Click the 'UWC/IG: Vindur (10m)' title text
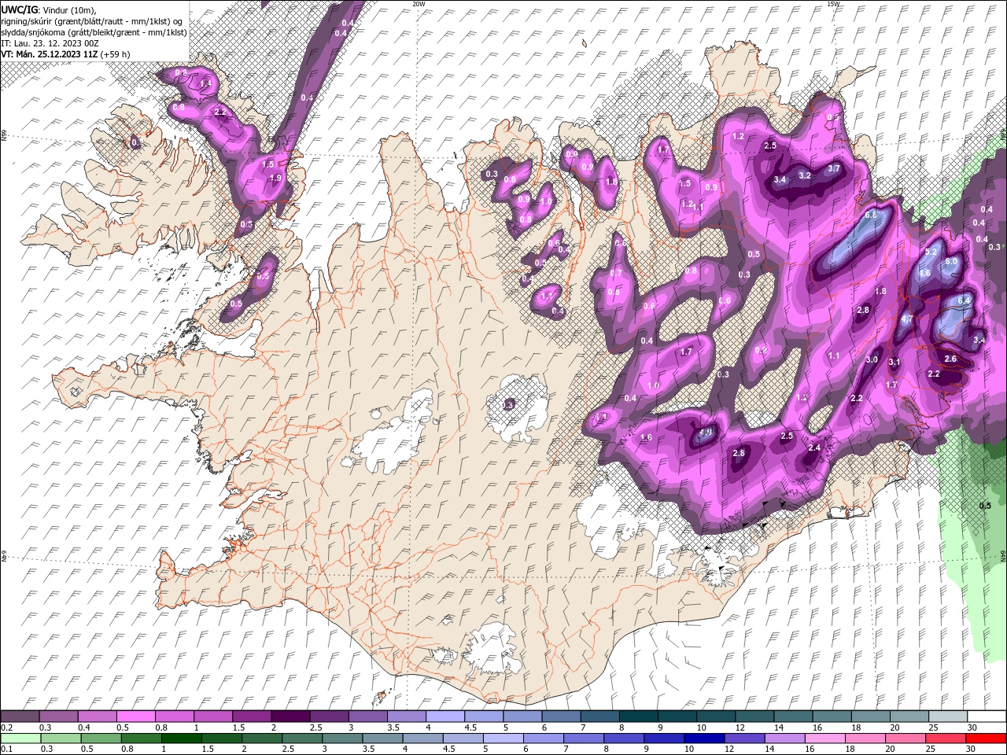The image size is (1007, 755). (50, 9)
